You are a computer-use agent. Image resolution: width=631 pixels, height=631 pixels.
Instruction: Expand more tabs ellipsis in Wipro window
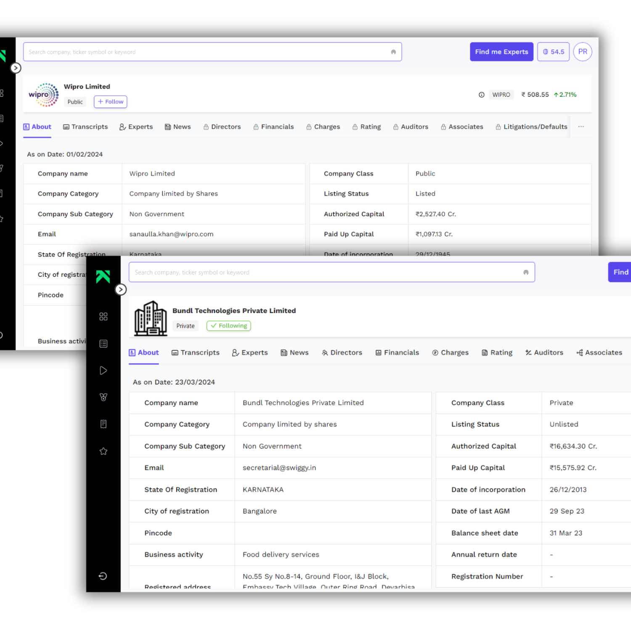(x=581, y=127)
